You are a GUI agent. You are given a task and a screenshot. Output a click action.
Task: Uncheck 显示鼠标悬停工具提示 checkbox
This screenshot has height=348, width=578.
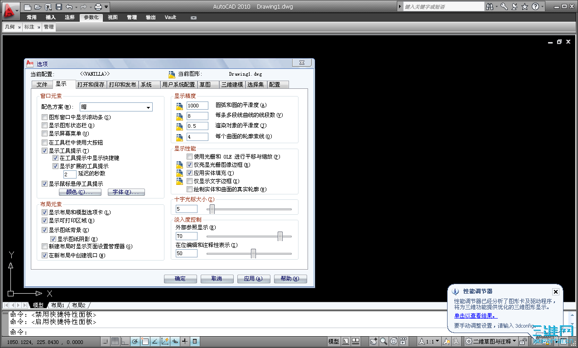[44, 184]
